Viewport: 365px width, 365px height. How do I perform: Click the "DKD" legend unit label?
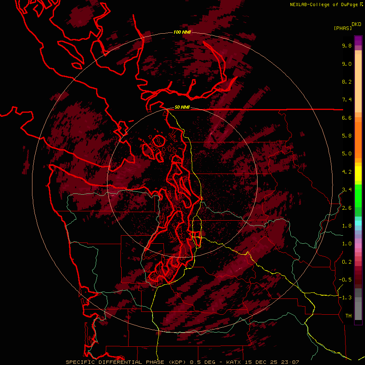[x=356, y=24]
